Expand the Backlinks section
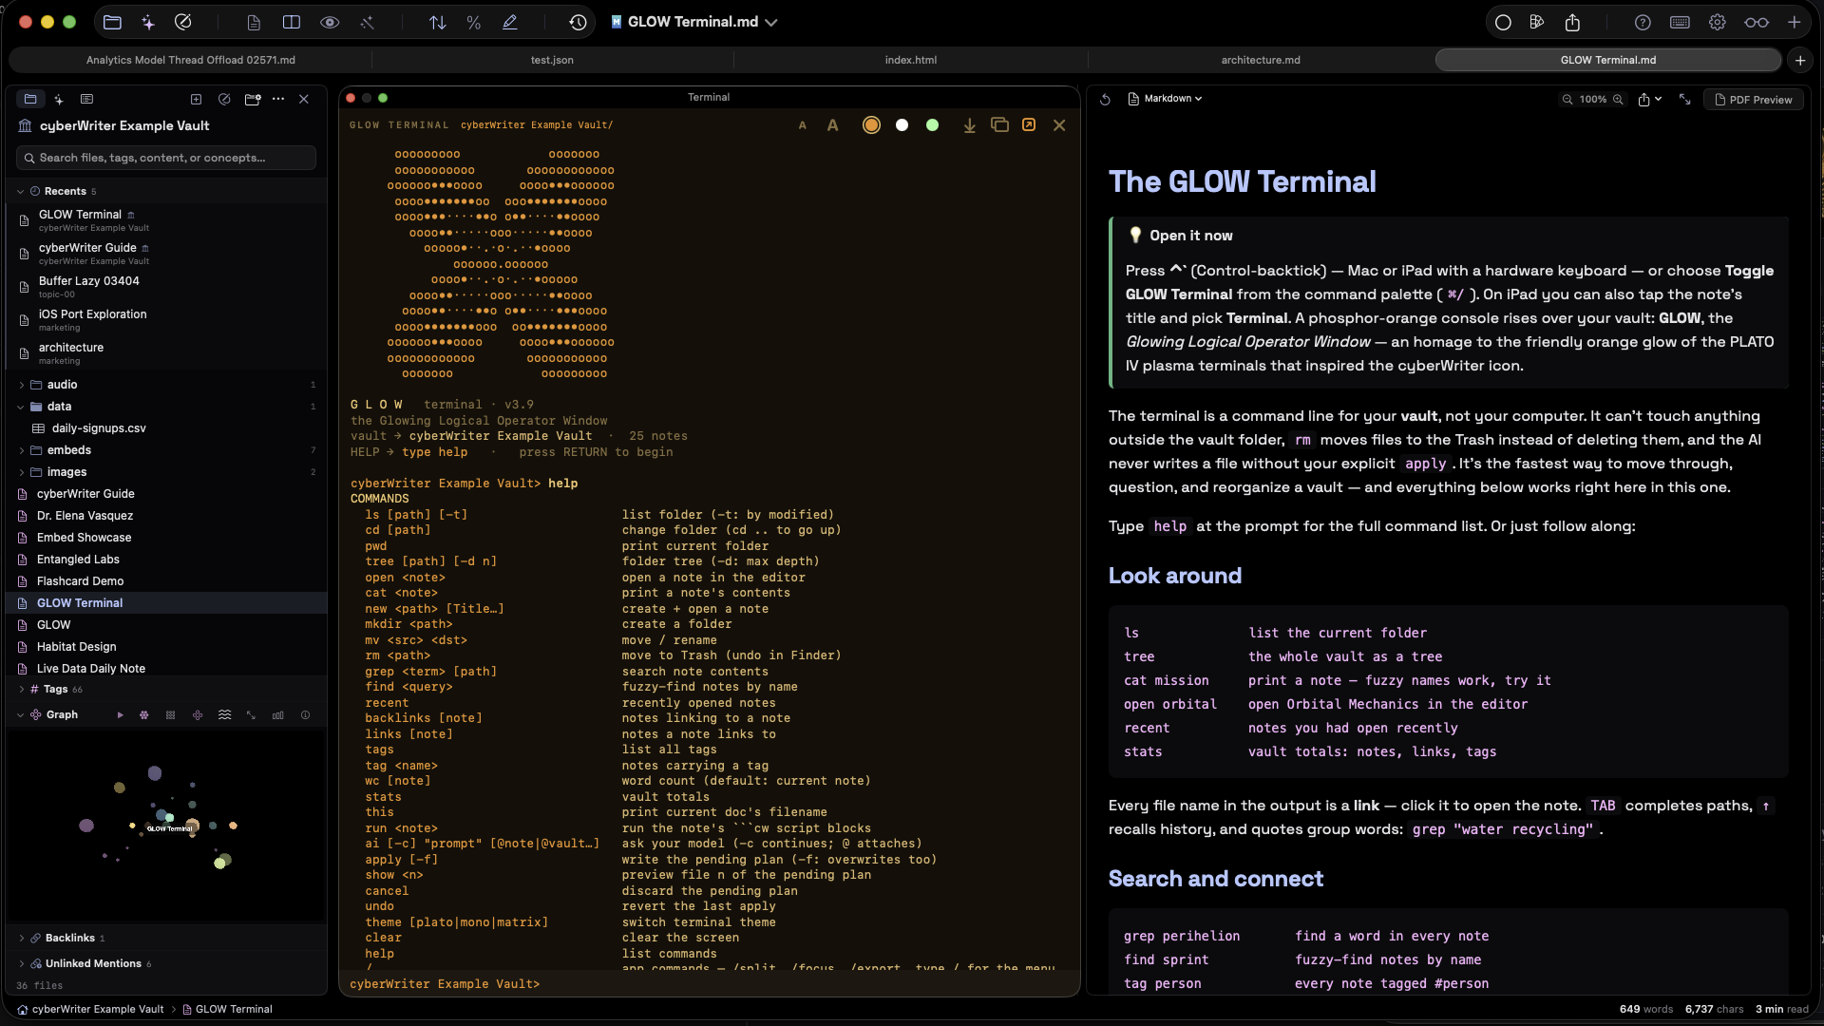Viewport: 1824px width, 1026px height. click(x=21, y=938)
